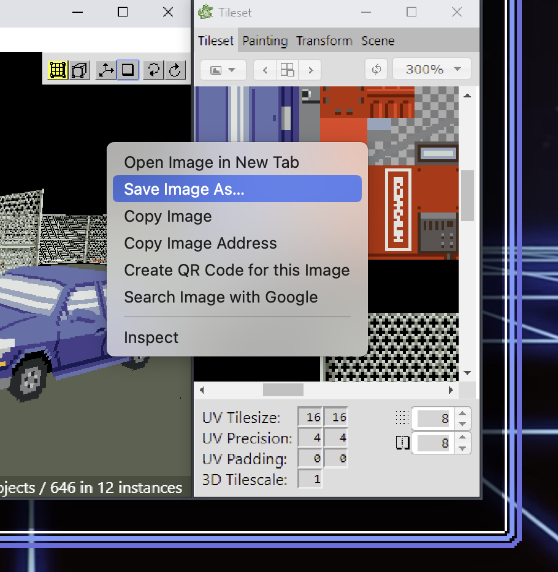Open the 300% zoom level dropdown

pos(431,69)
